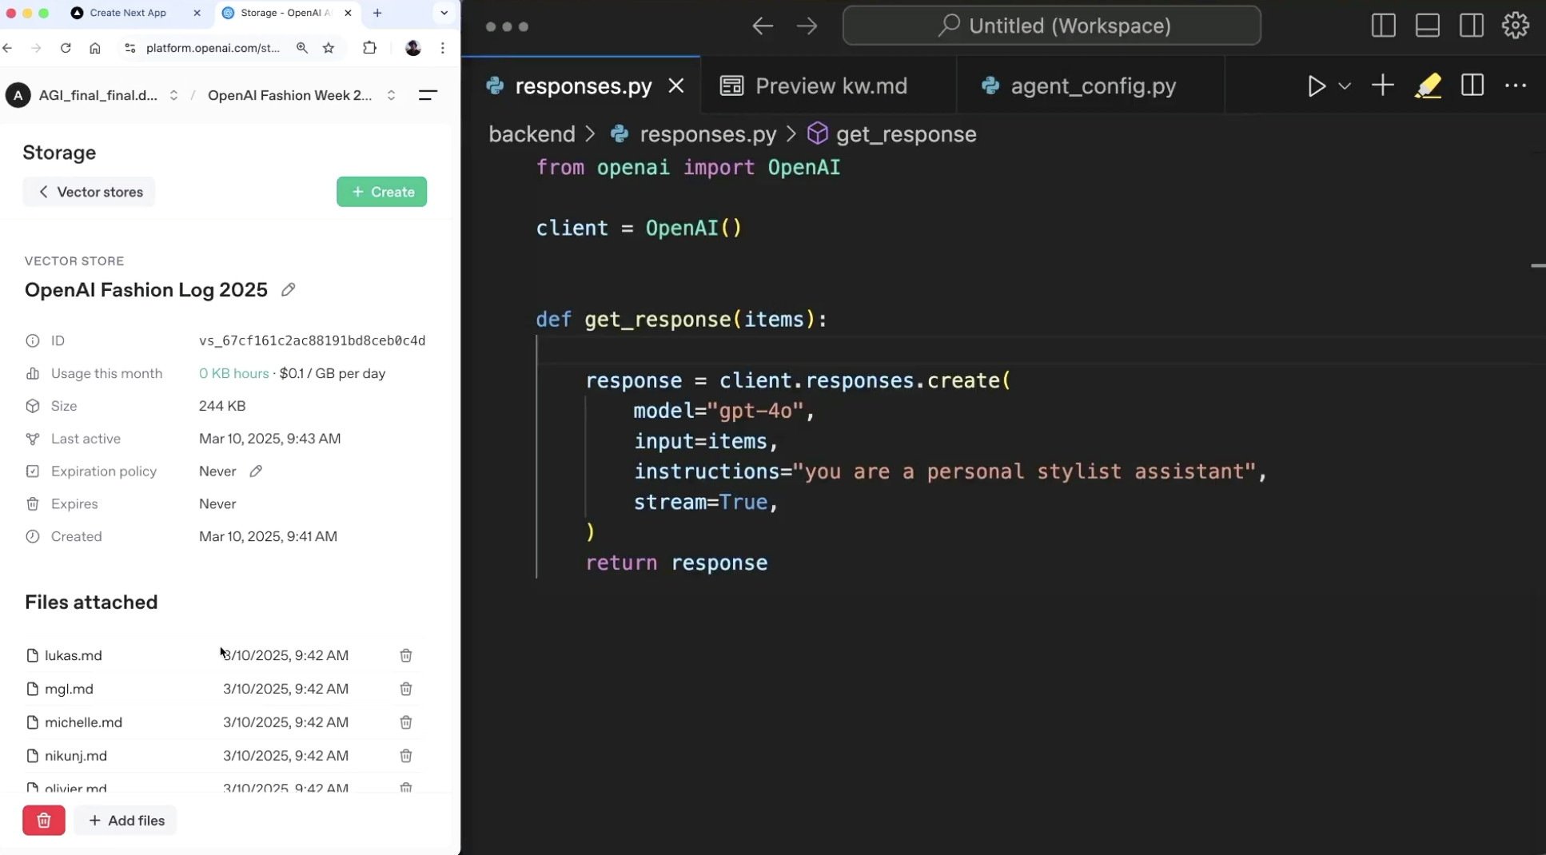Open the mgl.md file
Viewport: 1546px width, 855px height.
tap(69, 689)
